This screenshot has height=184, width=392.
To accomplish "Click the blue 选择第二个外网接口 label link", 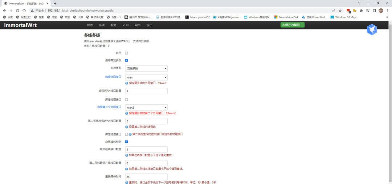I will 109,107.
